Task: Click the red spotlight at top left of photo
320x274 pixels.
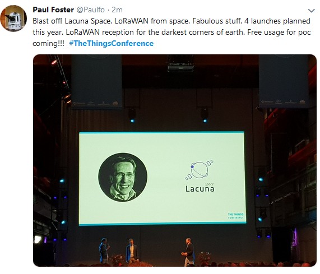Action: 54,62
